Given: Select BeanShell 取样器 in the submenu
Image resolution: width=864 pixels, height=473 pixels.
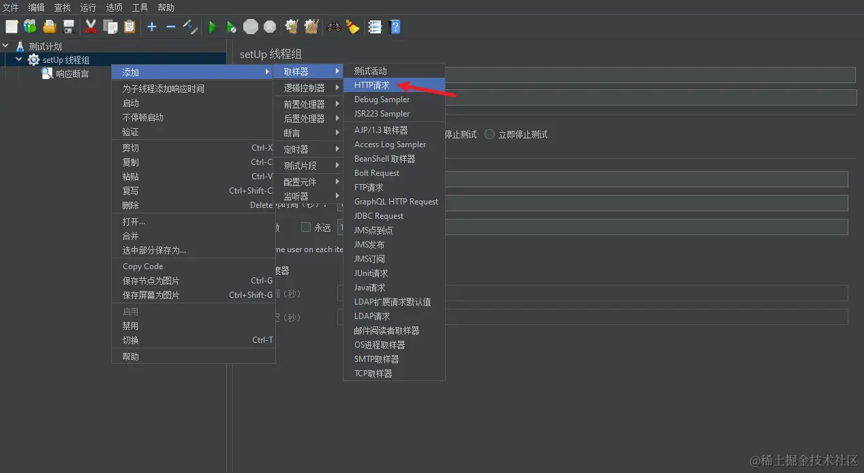Looking at the screenshot, I should (395, 159).
